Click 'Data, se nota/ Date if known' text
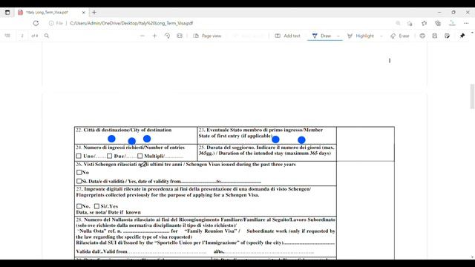Image resolution: width=475 pixels, height=267 pixels. click(108, 212)
